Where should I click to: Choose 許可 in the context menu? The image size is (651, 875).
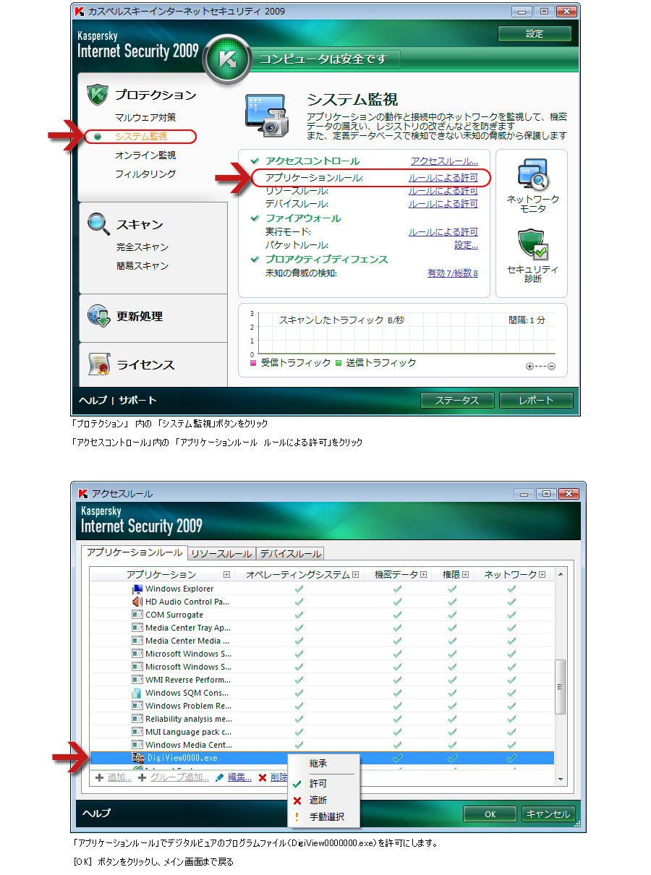click(x=318, y=783)
